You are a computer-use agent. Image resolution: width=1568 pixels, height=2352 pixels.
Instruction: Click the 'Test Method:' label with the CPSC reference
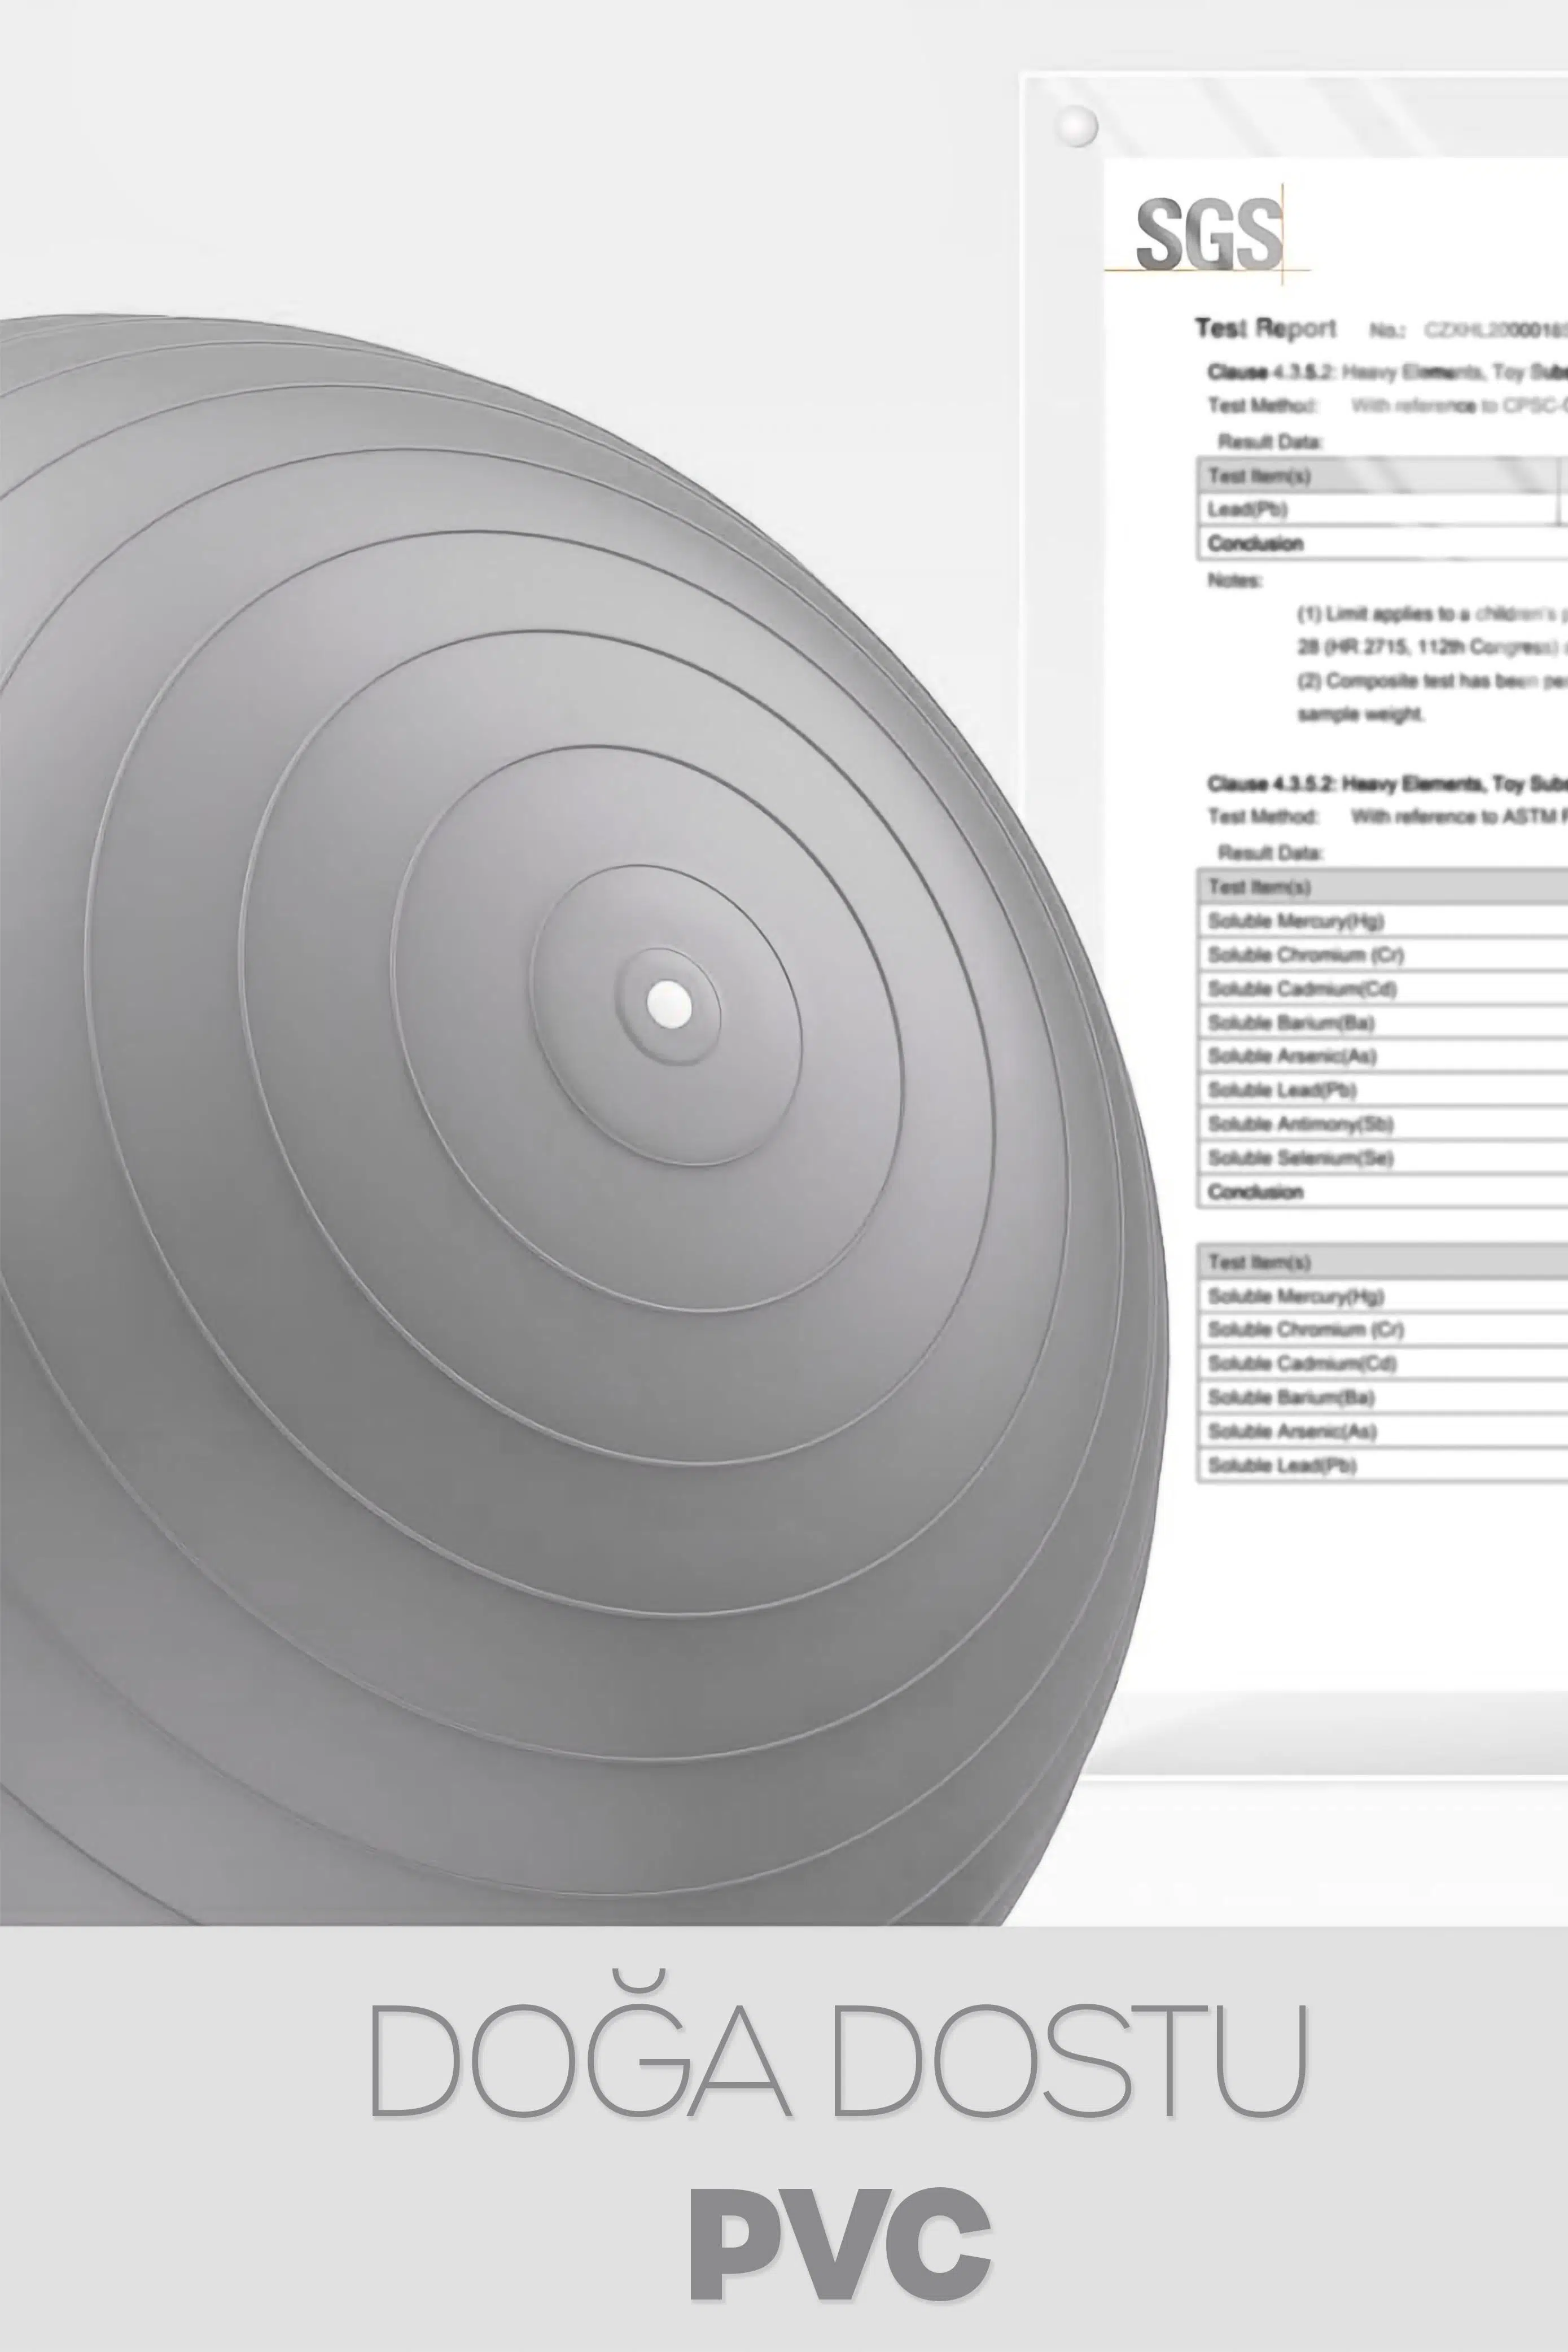coord(1263,405)
